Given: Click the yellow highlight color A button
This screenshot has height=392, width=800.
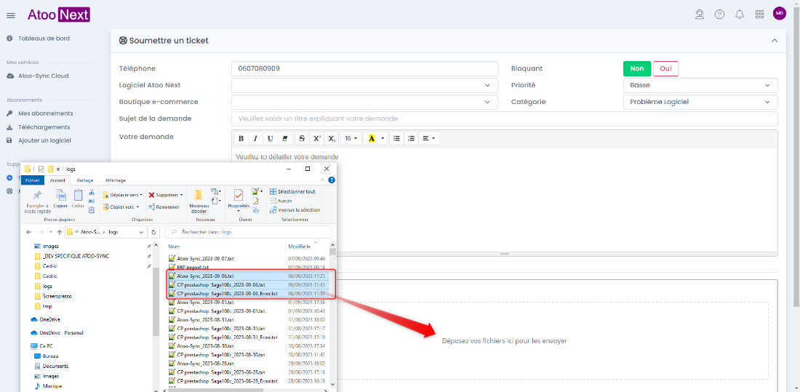Looking at the screenshot, I should (x=371, y=138).
